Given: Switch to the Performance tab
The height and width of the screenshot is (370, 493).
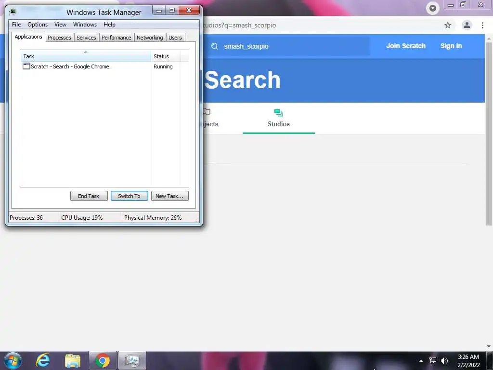Looking at the screenshot, I should point(117,38).
